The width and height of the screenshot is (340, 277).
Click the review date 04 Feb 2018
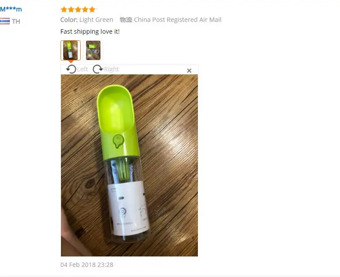pos(87,265)
